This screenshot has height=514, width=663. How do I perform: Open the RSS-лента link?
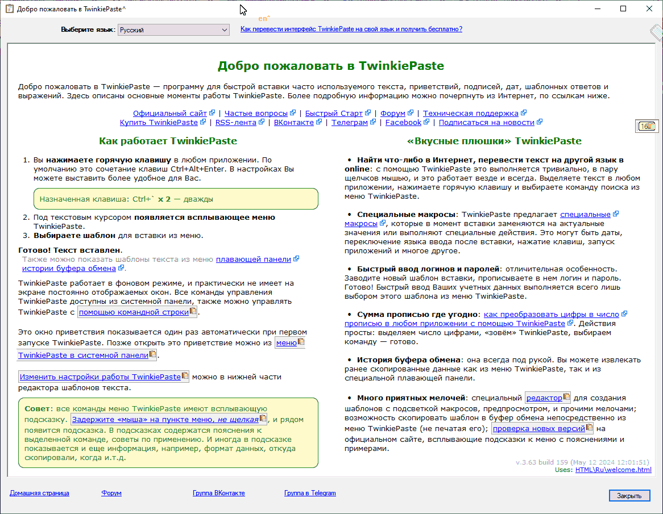(235, 122)
